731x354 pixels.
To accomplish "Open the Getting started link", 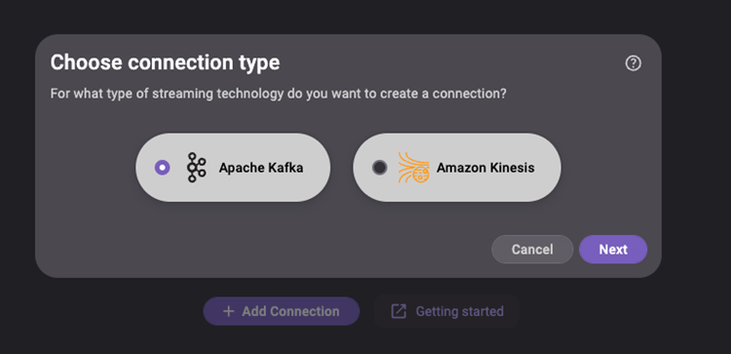I will (446, 311).
